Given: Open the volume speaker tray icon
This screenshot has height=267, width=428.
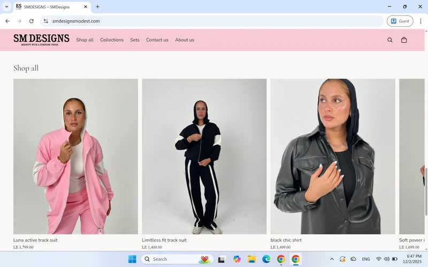Looking at the screenshot, I should 386,259.
